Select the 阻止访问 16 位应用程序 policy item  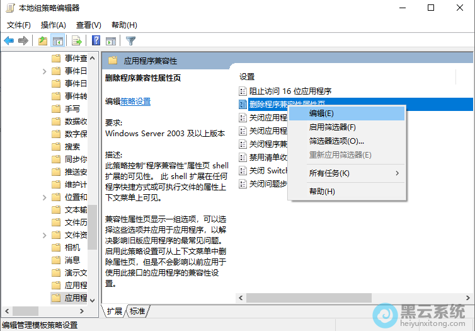[290, 91]
